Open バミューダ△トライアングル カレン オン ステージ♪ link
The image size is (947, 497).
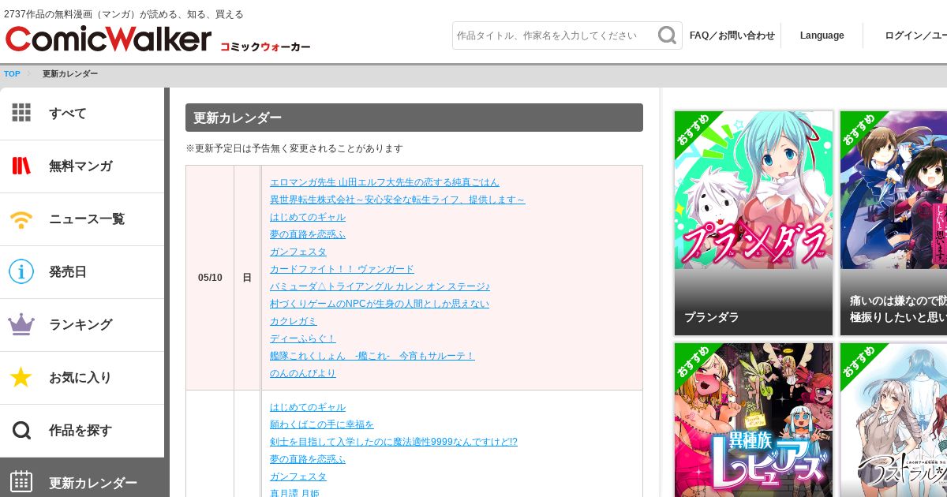pos(380,286)
